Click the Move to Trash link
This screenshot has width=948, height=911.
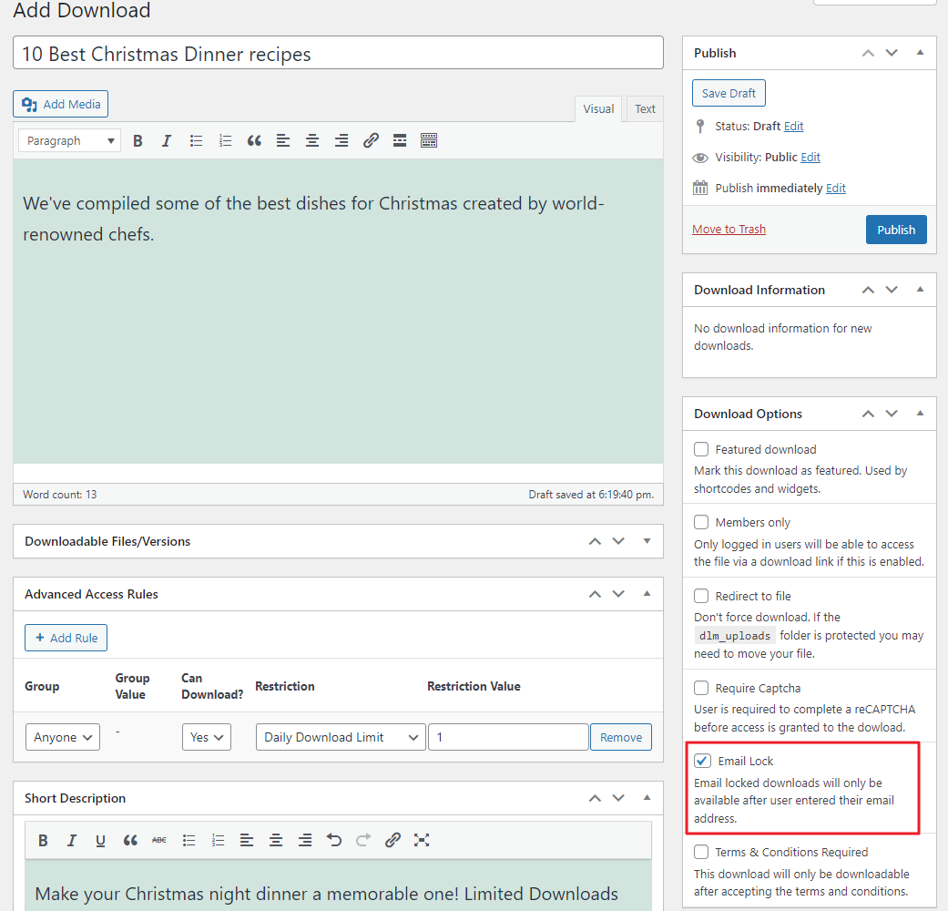(x=729, y=230)
